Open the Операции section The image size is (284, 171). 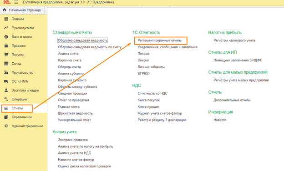19,99
